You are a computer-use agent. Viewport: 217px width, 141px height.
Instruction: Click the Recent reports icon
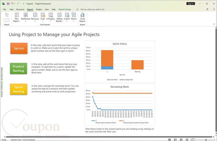click(x=74, y=15)
